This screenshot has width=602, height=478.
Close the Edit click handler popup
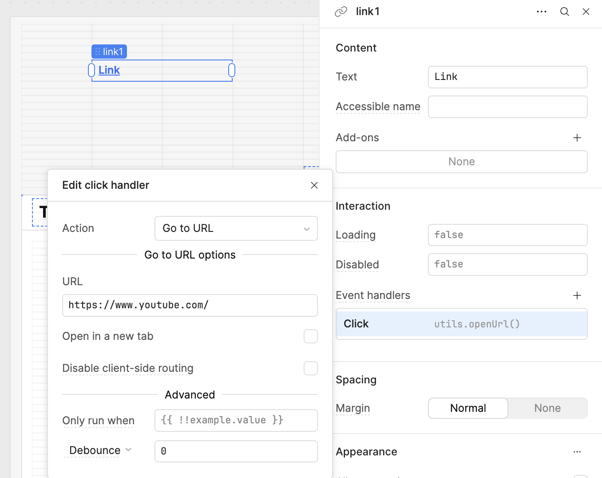coord(314,185)
